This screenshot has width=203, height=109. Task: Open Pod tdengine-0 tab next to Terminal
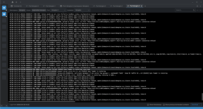pos(32,6)
